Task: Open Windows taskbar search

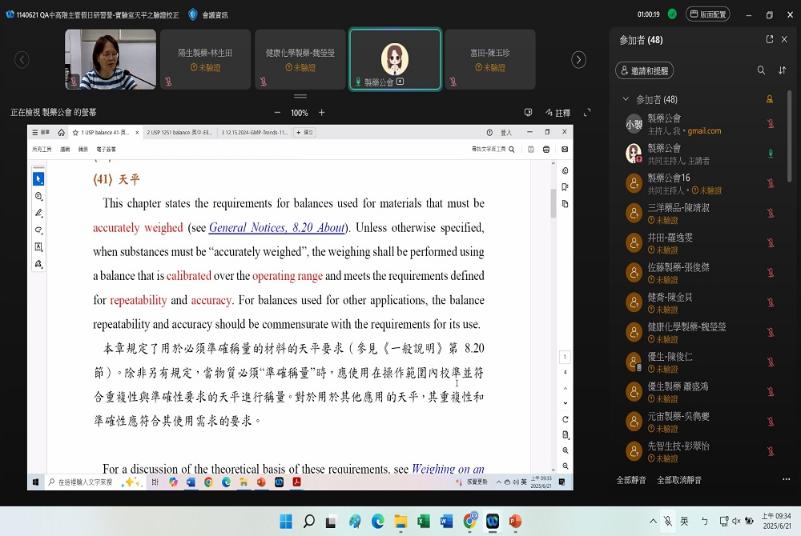Action: (308, 522)
